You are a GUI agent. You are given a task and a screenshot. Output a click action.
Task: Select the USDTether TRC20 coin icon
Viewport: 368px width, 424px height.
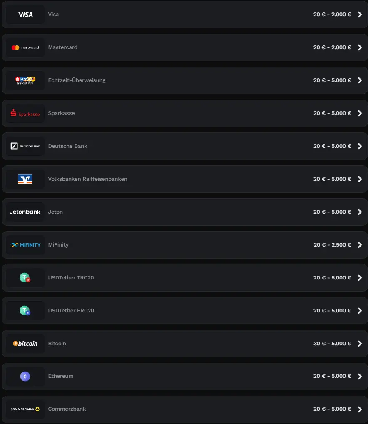[25, 278]
